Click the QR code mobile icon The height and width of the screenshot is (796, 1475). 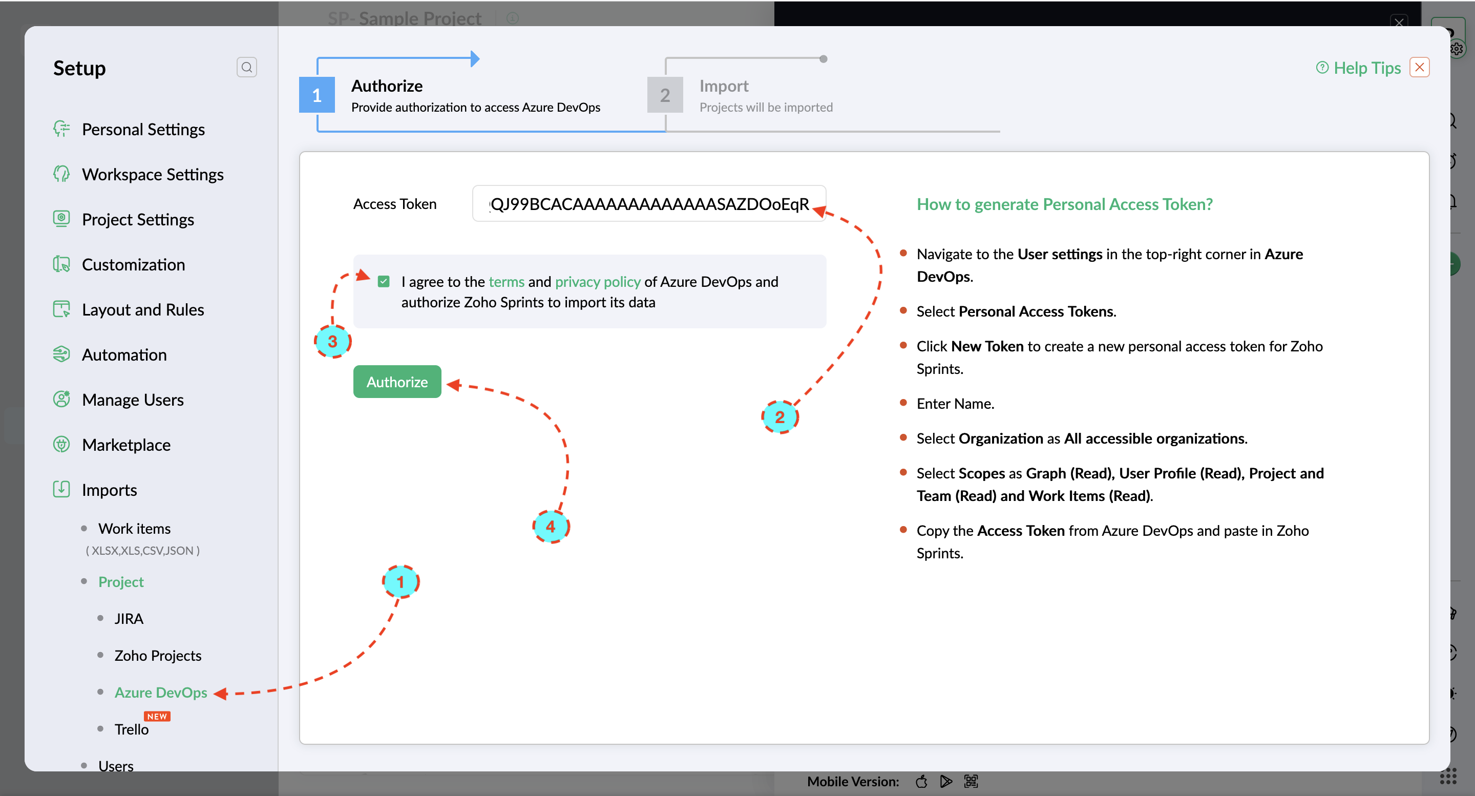pyautogui.click(x=971, y=781)
